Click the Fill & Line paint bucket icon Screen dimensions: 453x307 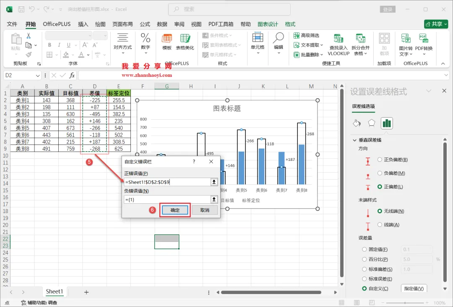tap(357, 123)
